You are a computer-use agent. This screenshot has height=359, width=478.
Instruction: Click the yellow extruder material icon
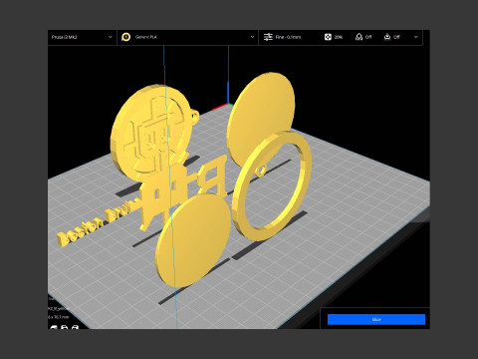point(125,37)
